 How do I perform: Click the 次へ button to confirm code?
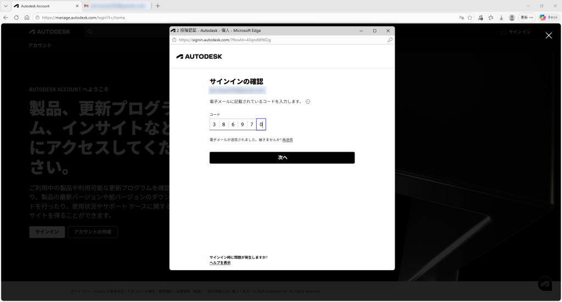[282, 158]
